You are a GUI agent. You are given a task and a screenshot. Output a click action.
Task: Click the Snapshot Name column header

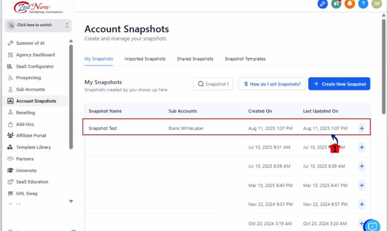[105, 111]
